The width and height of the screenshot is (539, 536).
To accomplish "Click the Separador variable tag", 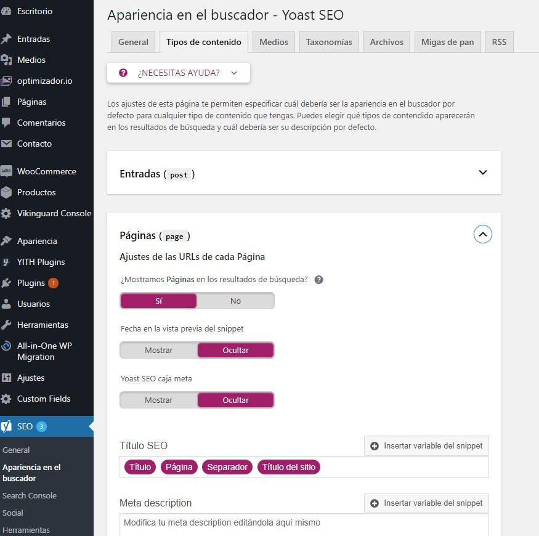I will pos(227,467).
